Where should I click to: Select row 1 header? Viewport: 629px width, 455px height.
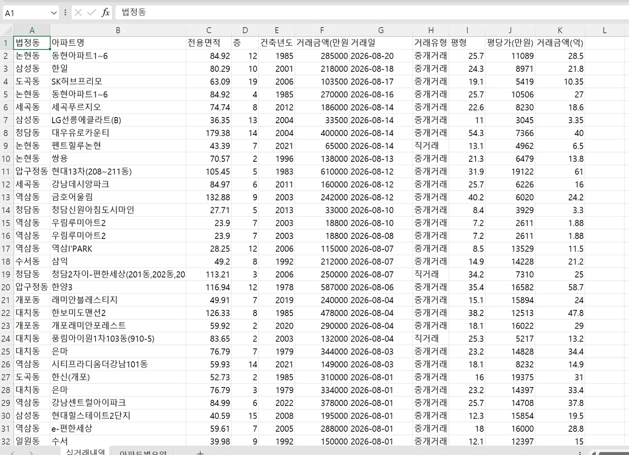point(6,43)
